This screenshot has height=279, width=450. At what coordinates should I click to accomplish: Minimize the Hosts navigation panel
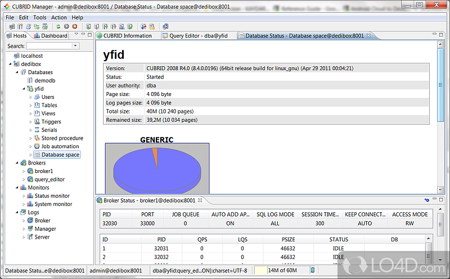(x=83, y=35)
